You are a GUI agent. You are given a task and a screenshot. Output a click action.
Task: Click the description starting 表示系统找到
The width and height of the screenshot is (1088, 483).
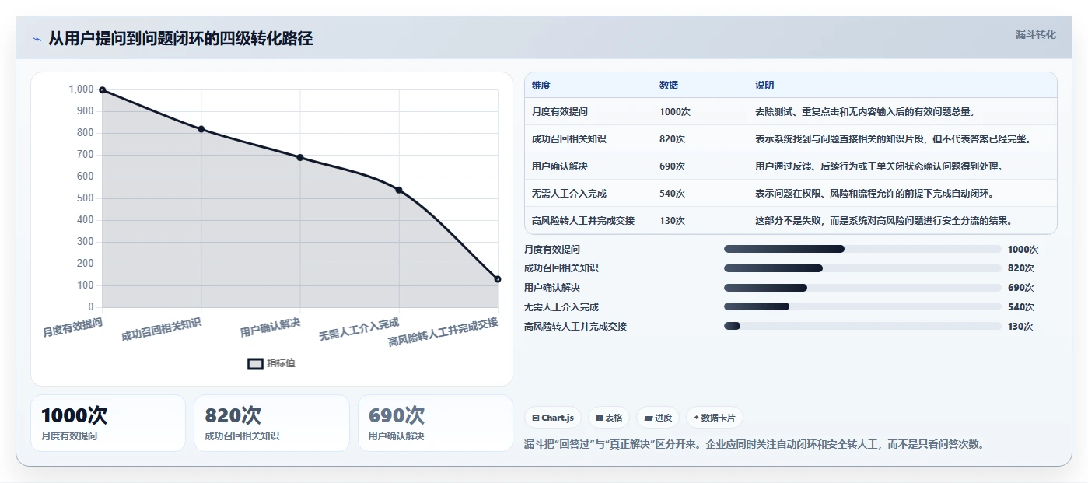pyautogui.click(x=894, y=139)
